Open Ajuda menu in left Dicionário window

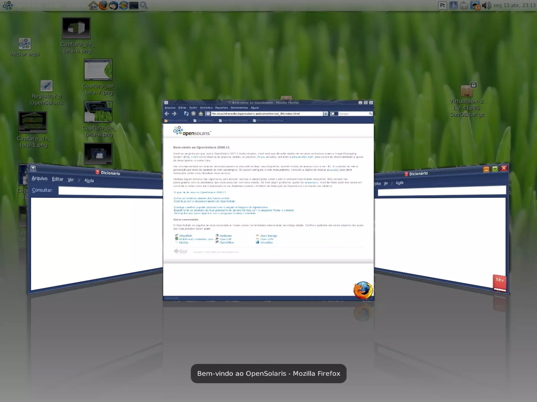coord(89,181)
